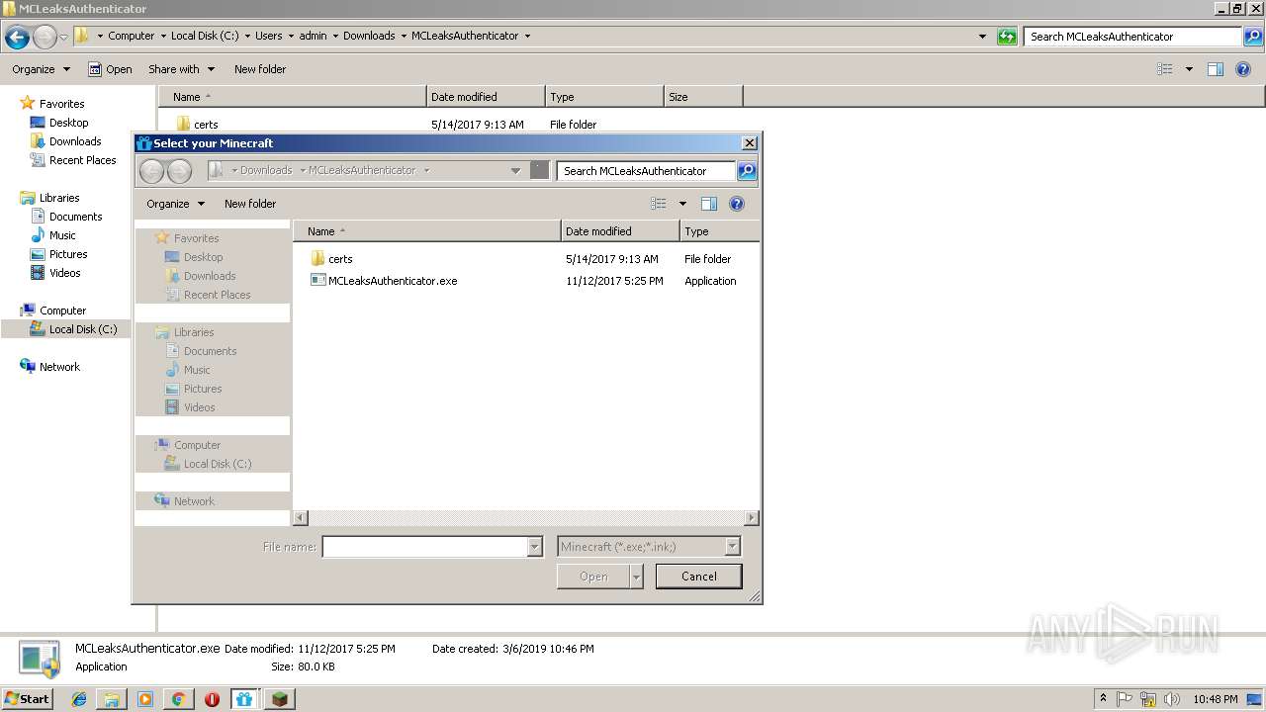Click New folder in the Explorer toolbar

click(x=260, y=69)
